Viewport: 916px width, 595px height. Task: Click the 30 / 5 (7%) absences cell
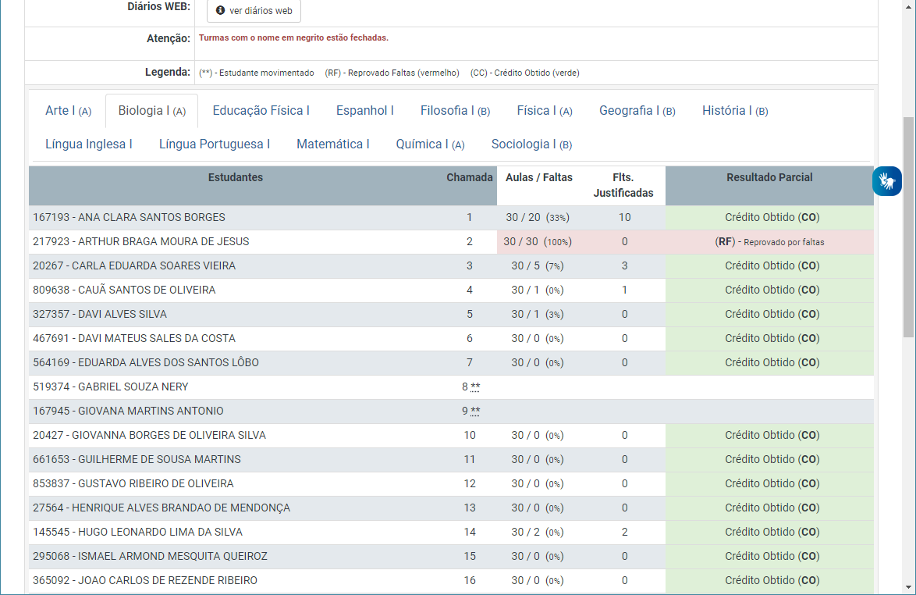(538, 266)
